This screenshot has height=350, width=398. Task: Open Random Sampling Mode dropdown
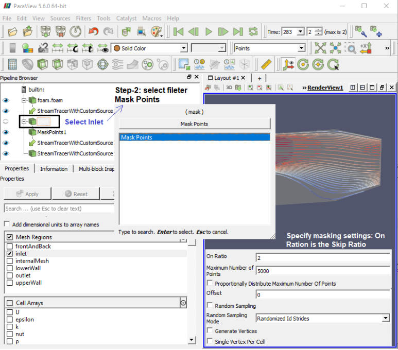323,318
